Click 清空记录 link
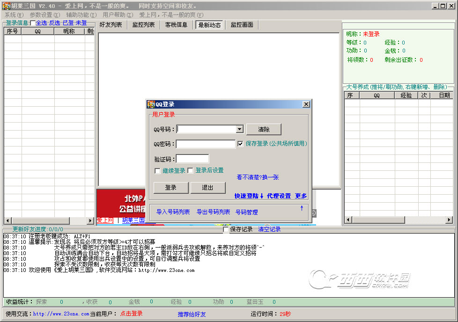The height and width of the screenshot is (322, 458). tap(269, 229)
